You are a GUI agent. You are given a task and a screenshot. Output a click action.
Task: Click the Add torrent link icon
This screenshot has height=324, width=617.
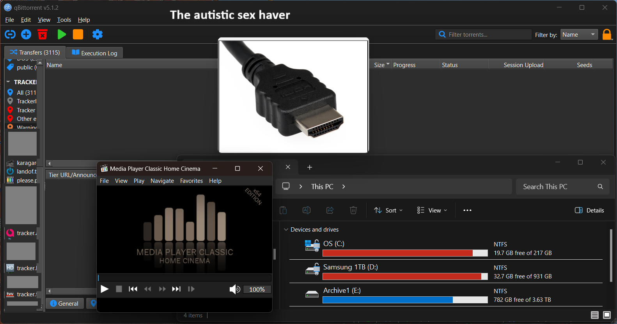pos(10,34)
